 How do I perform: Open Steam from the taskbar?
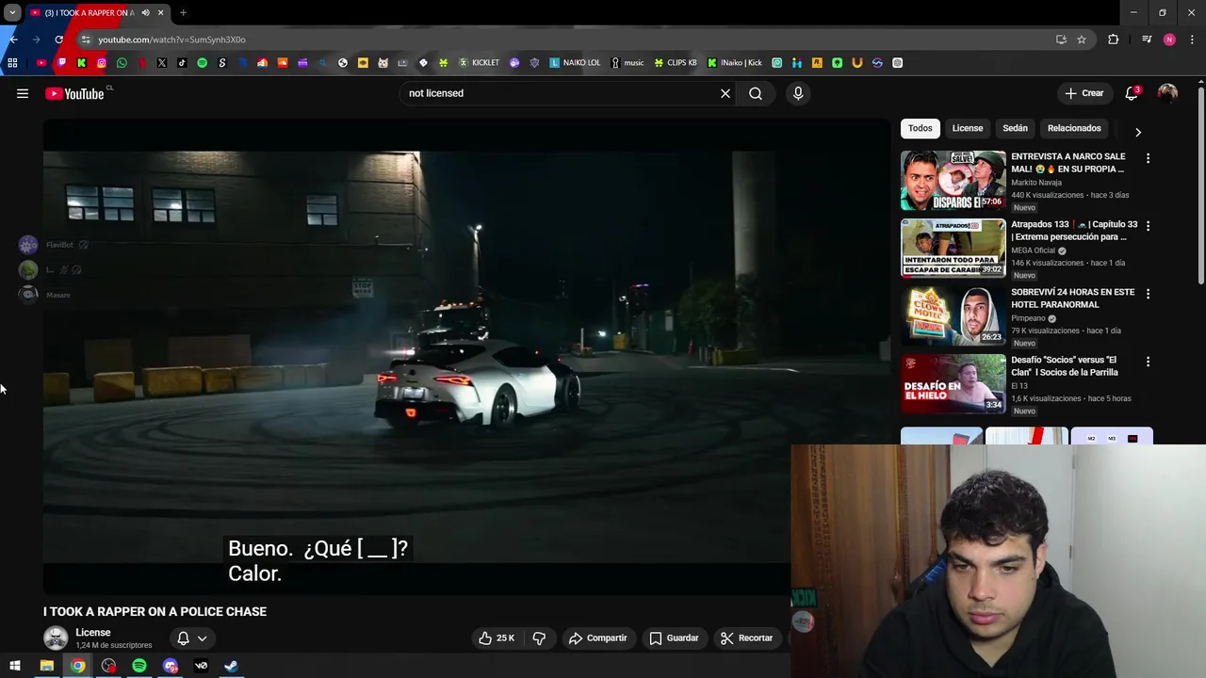coord(231,666)
